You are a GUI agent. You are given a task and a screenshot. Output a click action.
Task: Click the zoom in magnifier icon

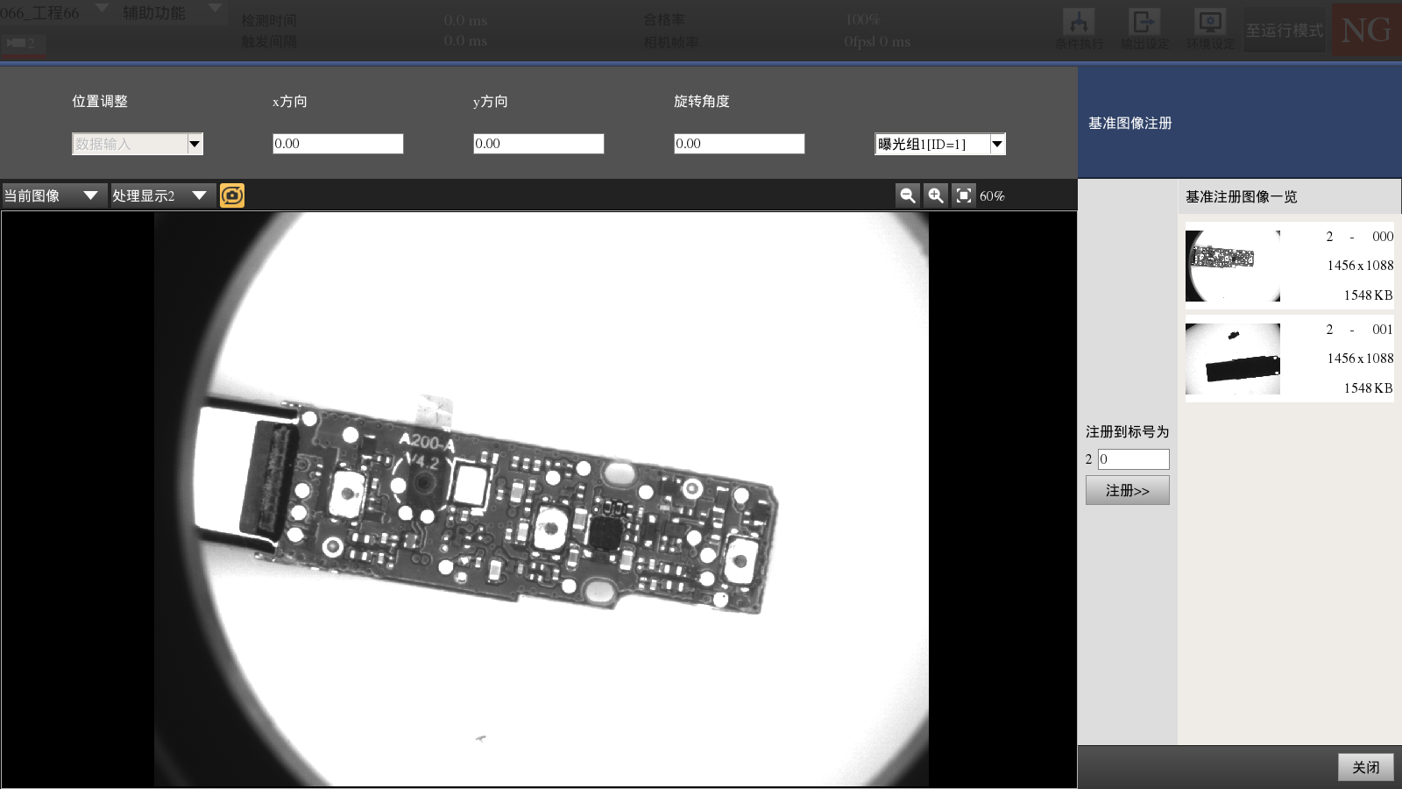point(936,195)
